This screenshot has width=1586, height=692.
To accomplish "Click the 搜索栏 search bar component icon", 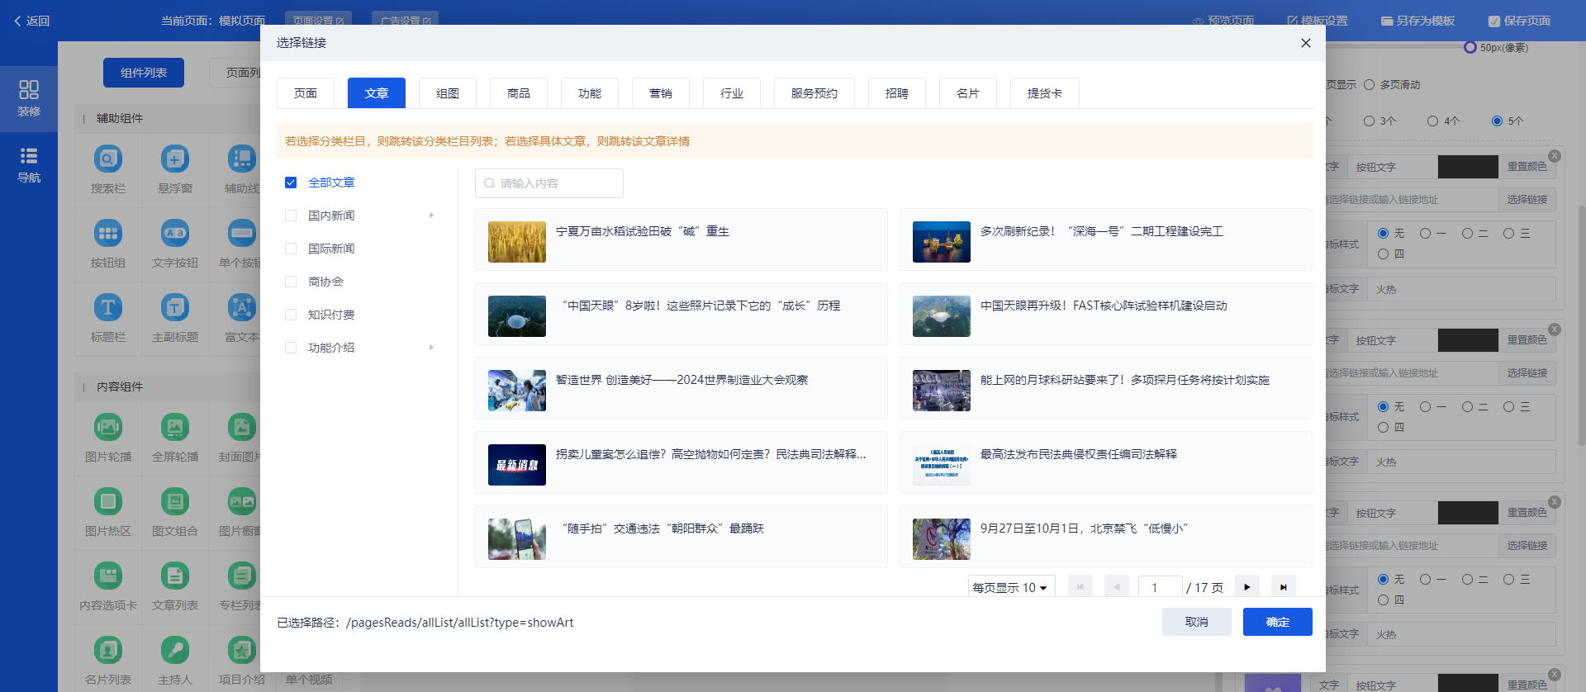I will pos(108,159).
